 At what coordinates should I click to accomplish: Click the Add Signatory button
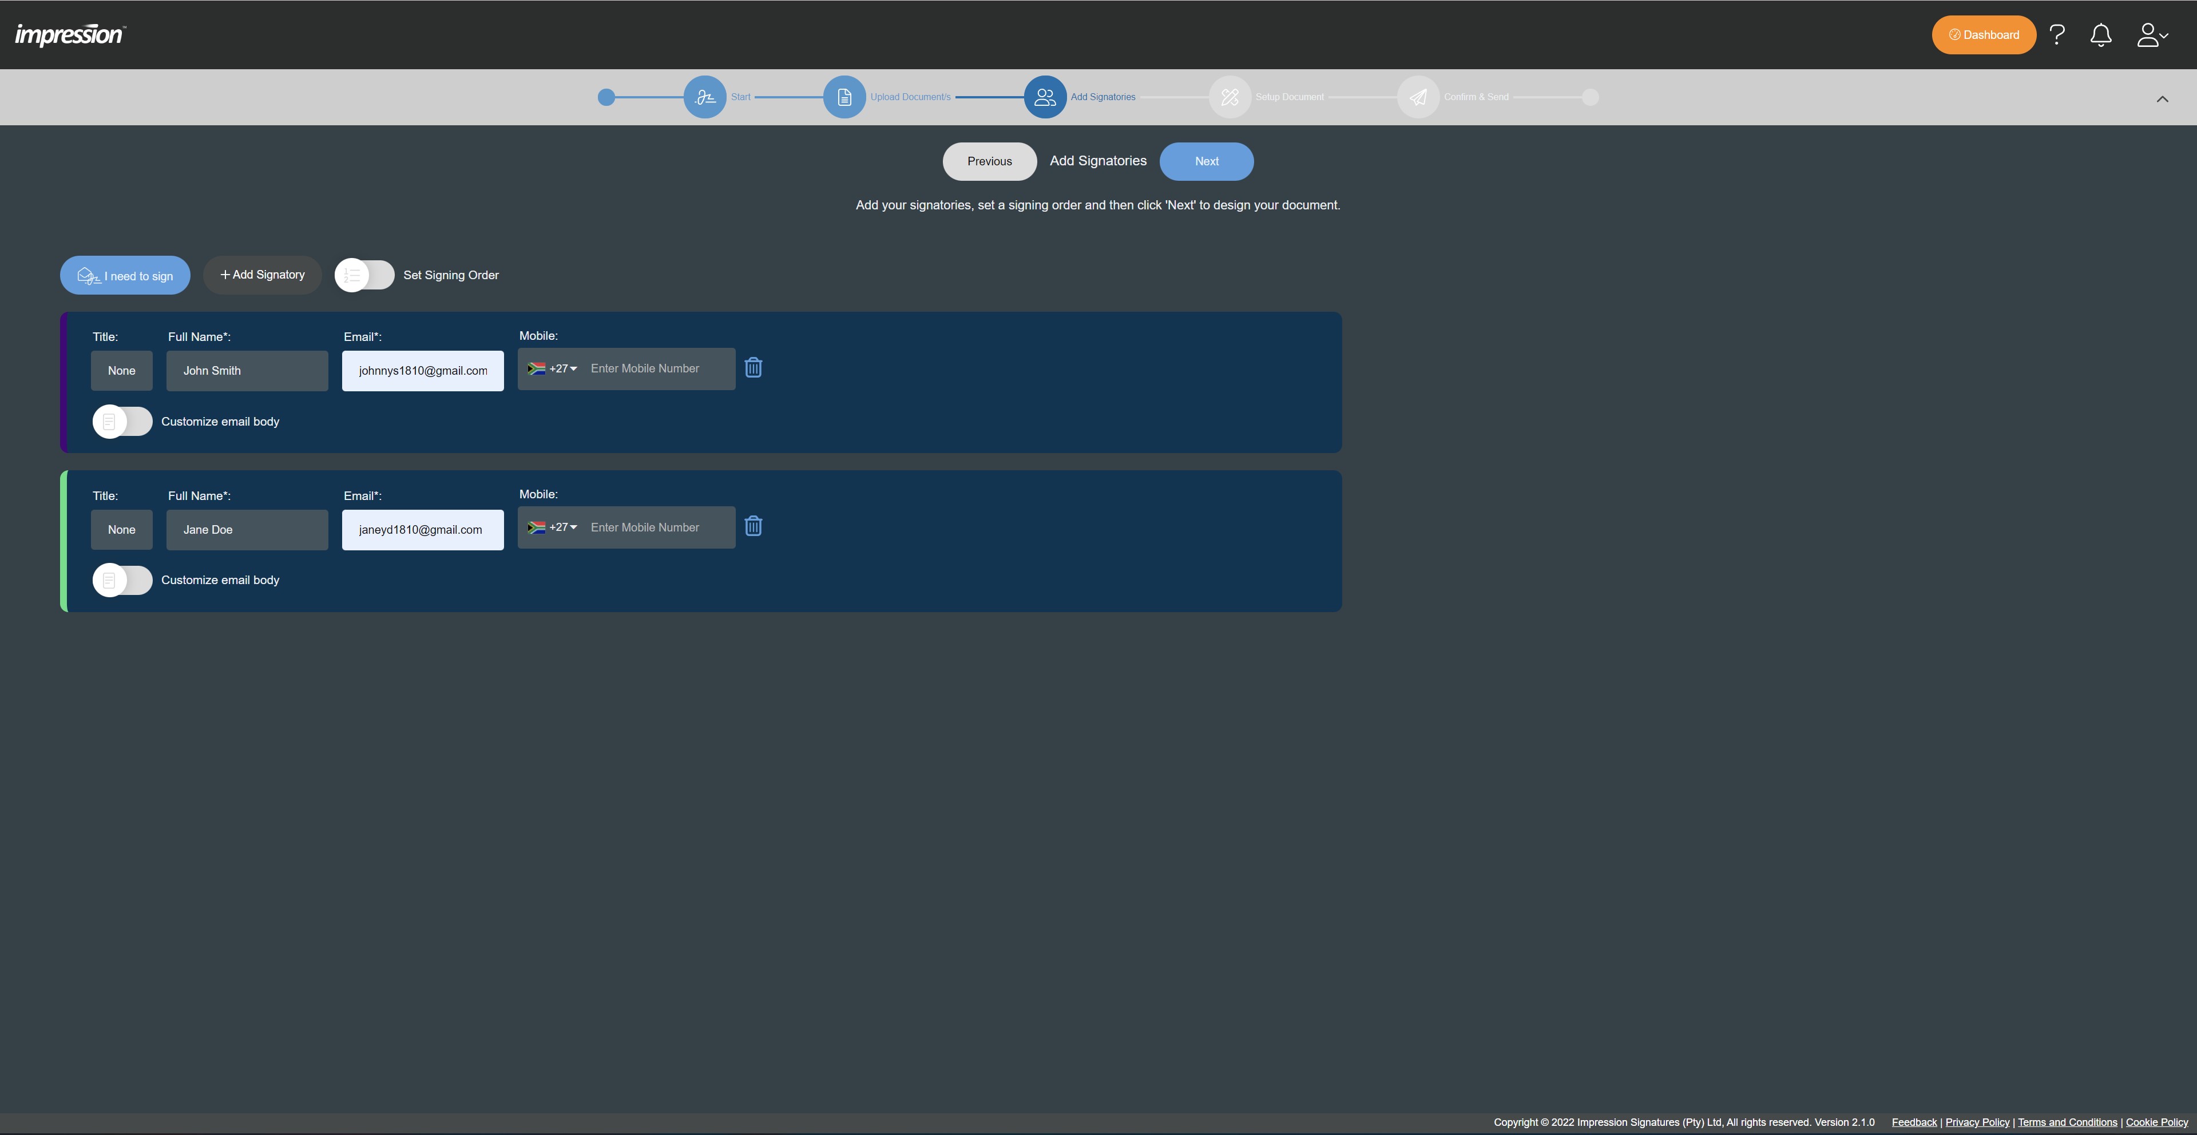262,275
